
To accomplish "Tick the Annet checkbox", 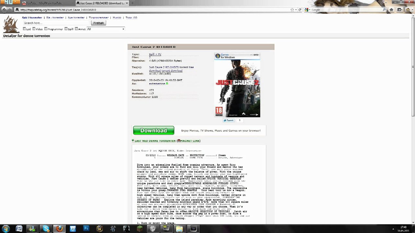I will 76,29.
